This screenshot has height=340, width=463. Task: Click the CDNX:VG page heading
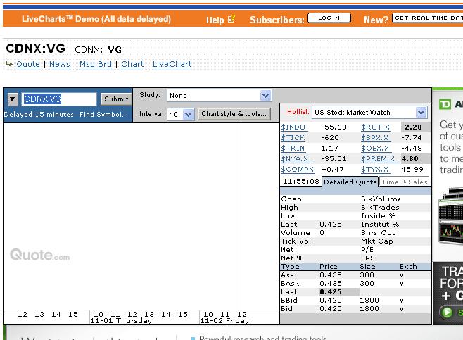35,49
